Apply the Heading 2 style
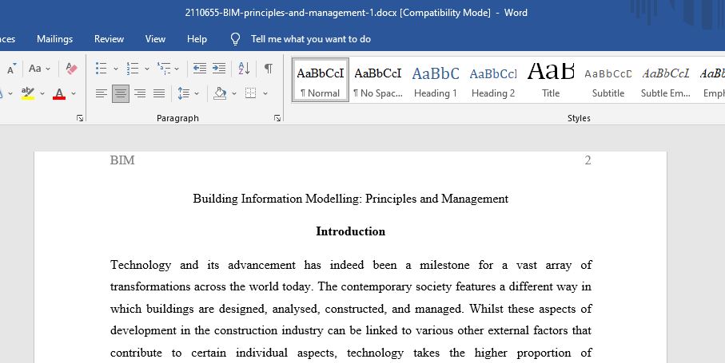This screenshot has height=363, width=725. (493, 80)
